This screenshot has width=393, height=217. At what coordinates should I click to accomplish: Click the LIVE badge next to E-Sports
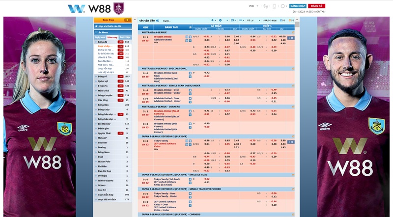coord(120,86)
